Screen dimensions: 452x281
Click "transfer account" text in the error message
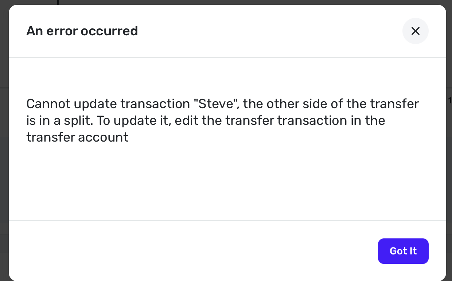(x=77, y=137)
